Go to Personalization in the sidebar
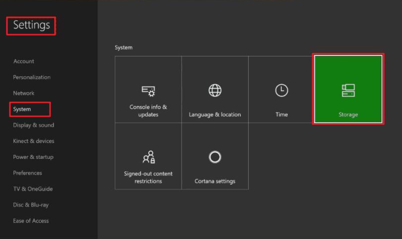 (x=32, y=77)
